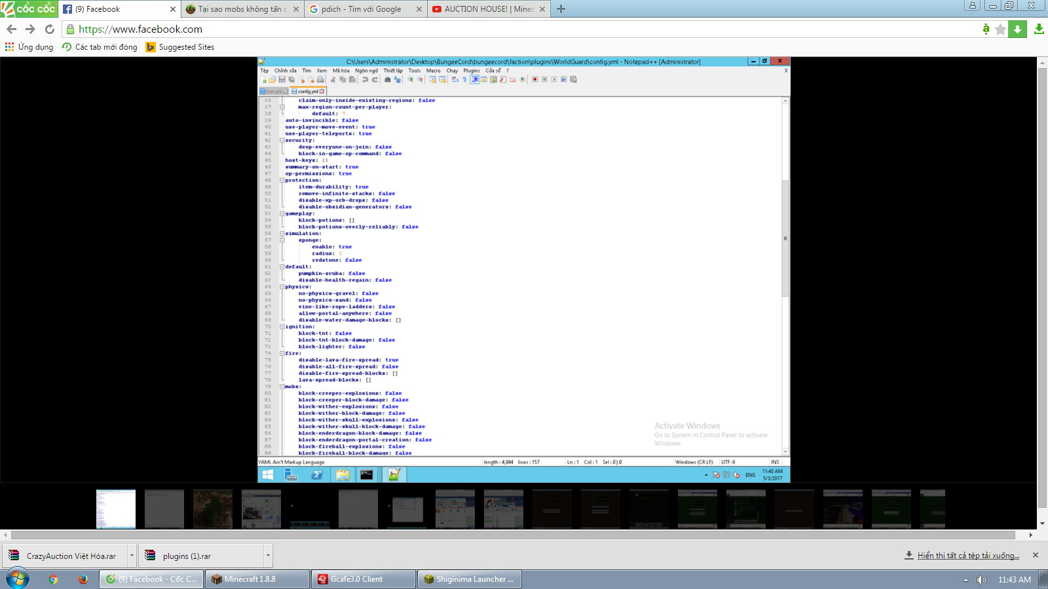The height and width of the screenshot is (589, 1048).
Task: Click the browser address bar
Action: 524,29
